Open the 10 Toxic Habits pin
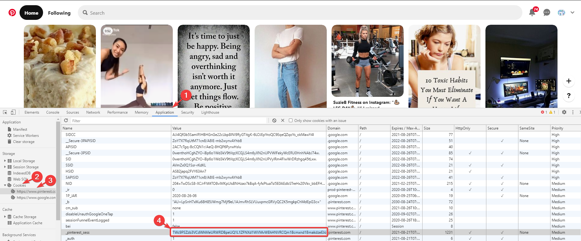This screenshot has height=241, width=581. coord(445,66)
